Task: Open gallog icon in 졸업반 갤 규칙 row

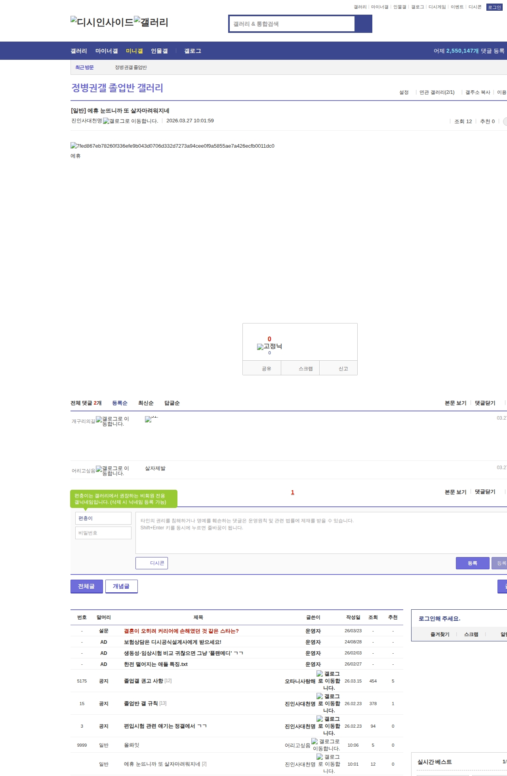Action: (x=329, y=704)
